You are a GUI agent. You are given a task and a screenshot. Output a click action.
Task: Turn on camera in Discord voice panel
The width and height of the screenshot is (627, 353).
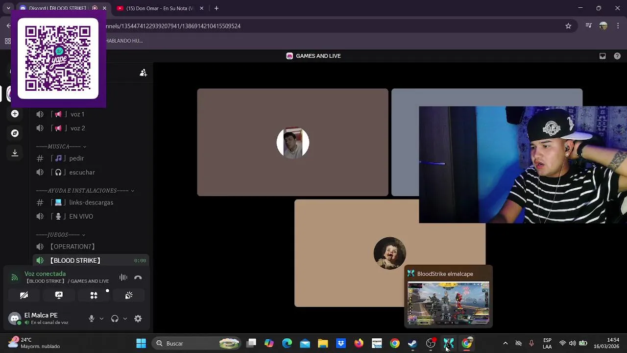[x=24, y=295]
